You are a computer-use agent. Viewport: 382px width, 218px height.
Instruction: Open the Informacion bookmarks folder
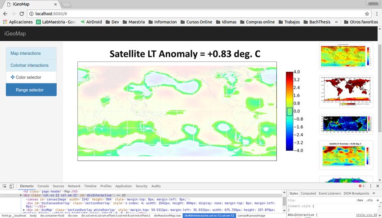[163, 22]
